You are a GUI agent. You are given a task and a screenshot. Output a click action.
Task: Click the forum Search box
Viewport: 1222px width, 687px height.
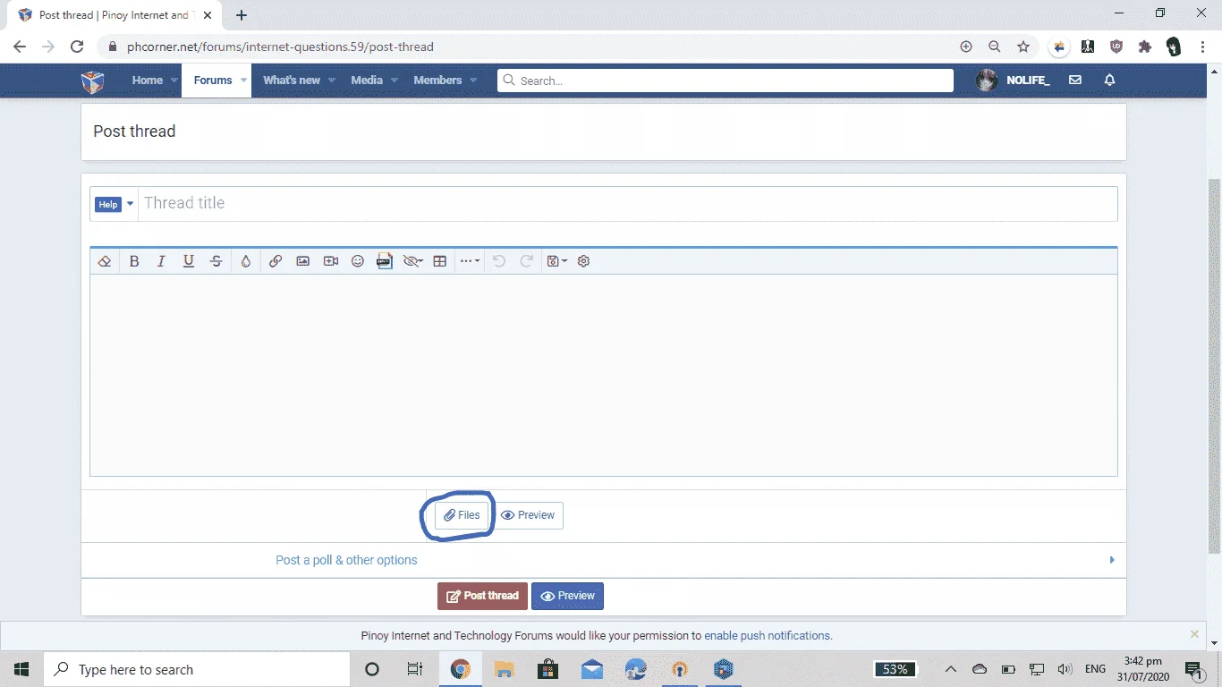point(726,81)
